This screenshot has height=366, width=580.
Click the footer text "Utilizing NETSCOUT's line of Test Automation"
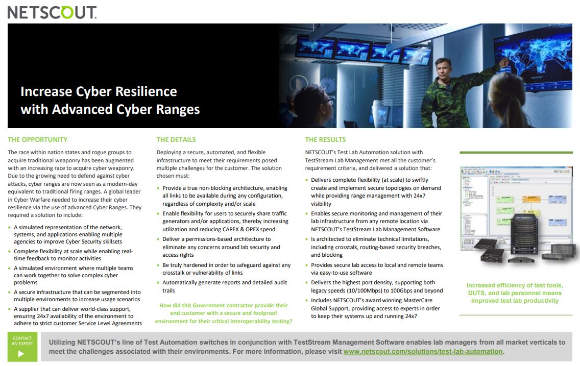[x=307, y=347]
